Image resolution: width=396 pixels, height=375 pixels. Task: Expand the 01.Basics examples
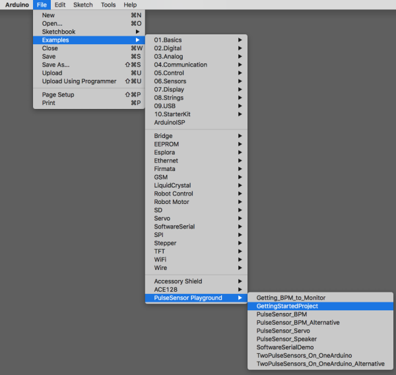coord(196,40)
